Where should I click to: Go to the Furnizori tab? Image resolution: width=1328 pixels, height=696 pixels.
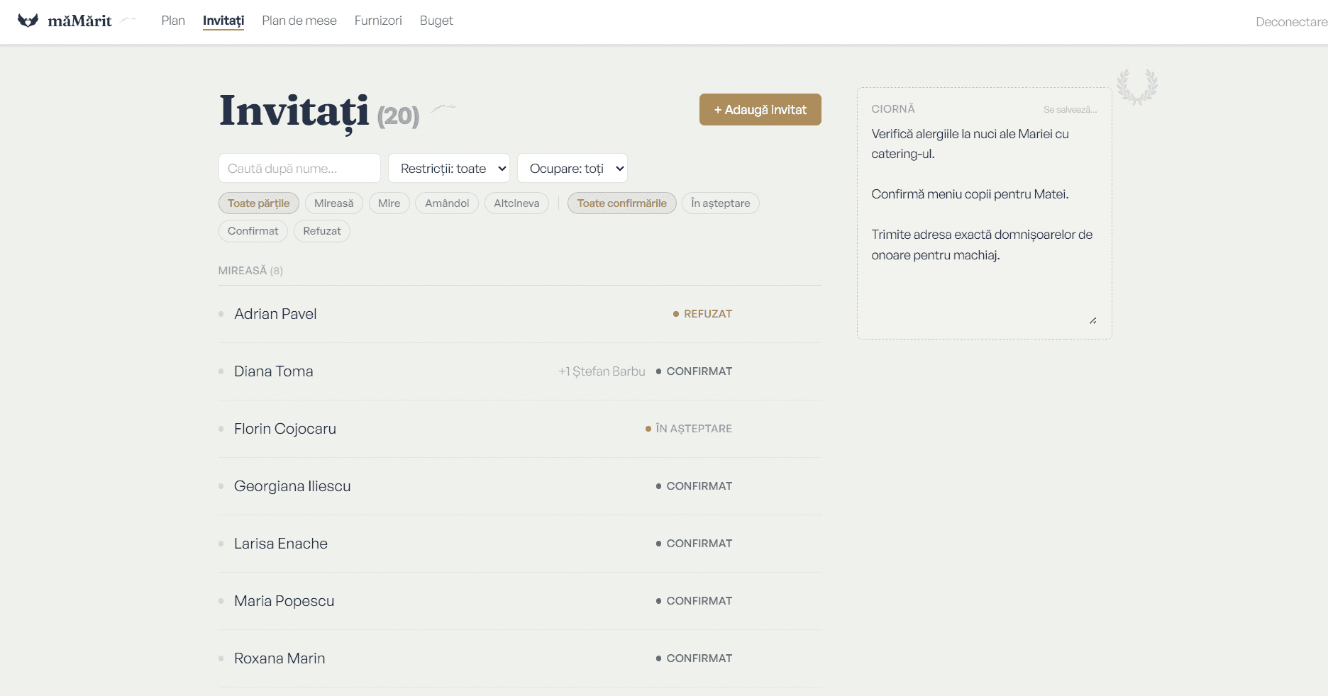[378, 21]
